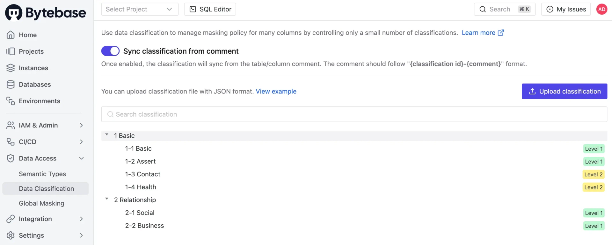Collapse the 2 Relationship classification group
Image resolution: width=612 pixels, height=245 pixels.
click(107, 199)
